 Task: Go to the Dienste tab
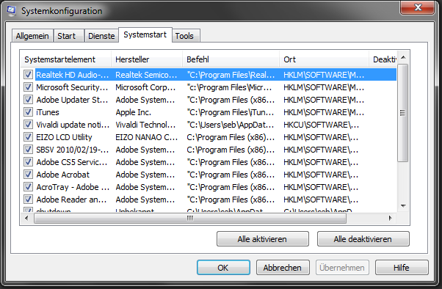(x=101, y=36)
